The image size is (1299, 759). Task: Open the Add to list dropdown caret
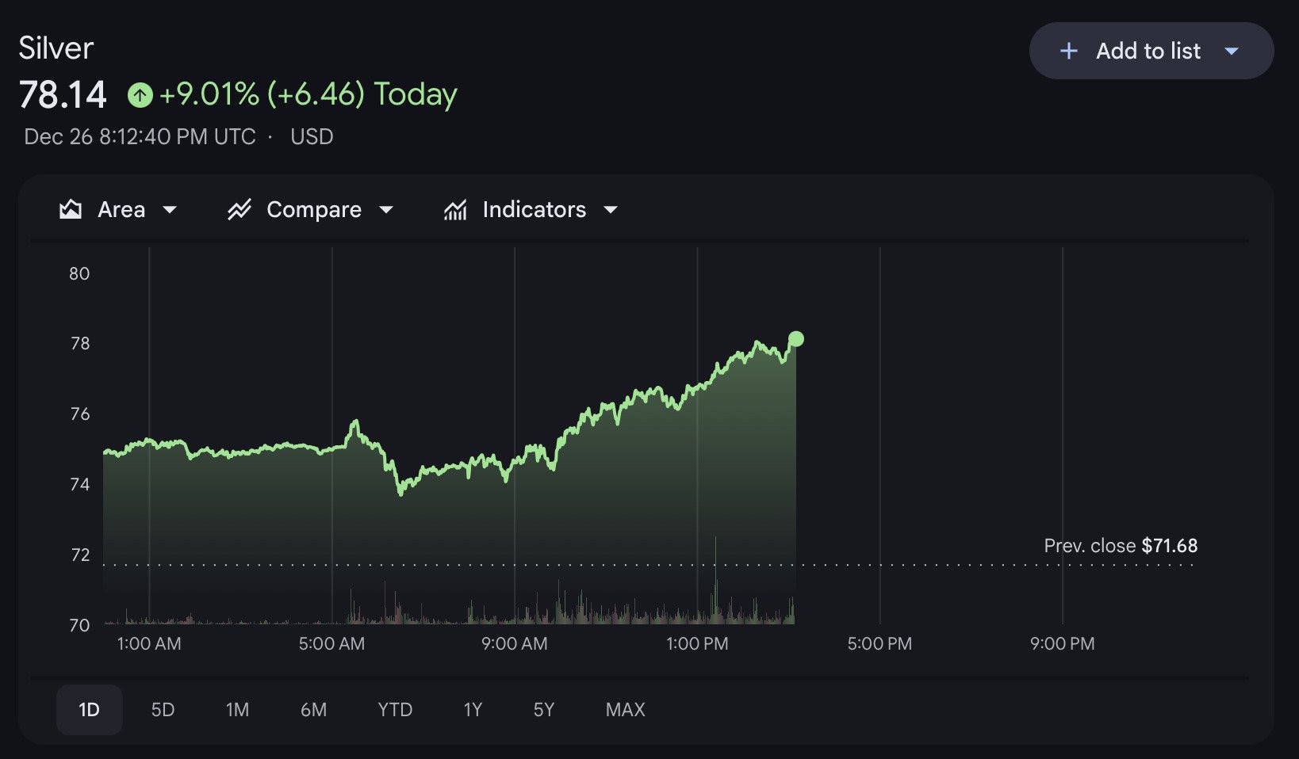point(1232,51)
